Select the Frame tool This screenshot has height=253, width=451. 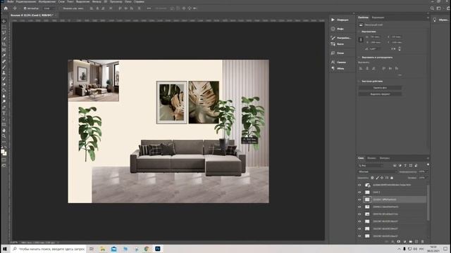[x=4, y=50]
